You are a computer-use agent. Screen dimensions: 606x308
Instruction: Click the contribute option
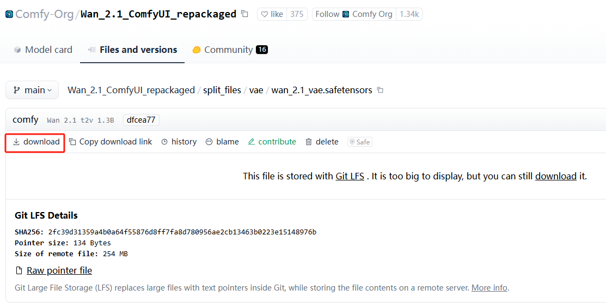[272, 142]
